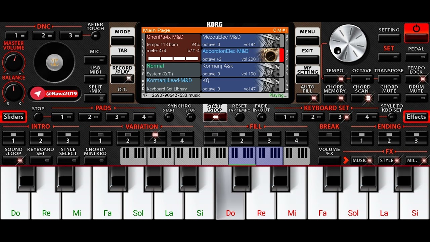
Task: Toggle the Auto Fill button
Action: pyautogui.click(x=307, y=98)
